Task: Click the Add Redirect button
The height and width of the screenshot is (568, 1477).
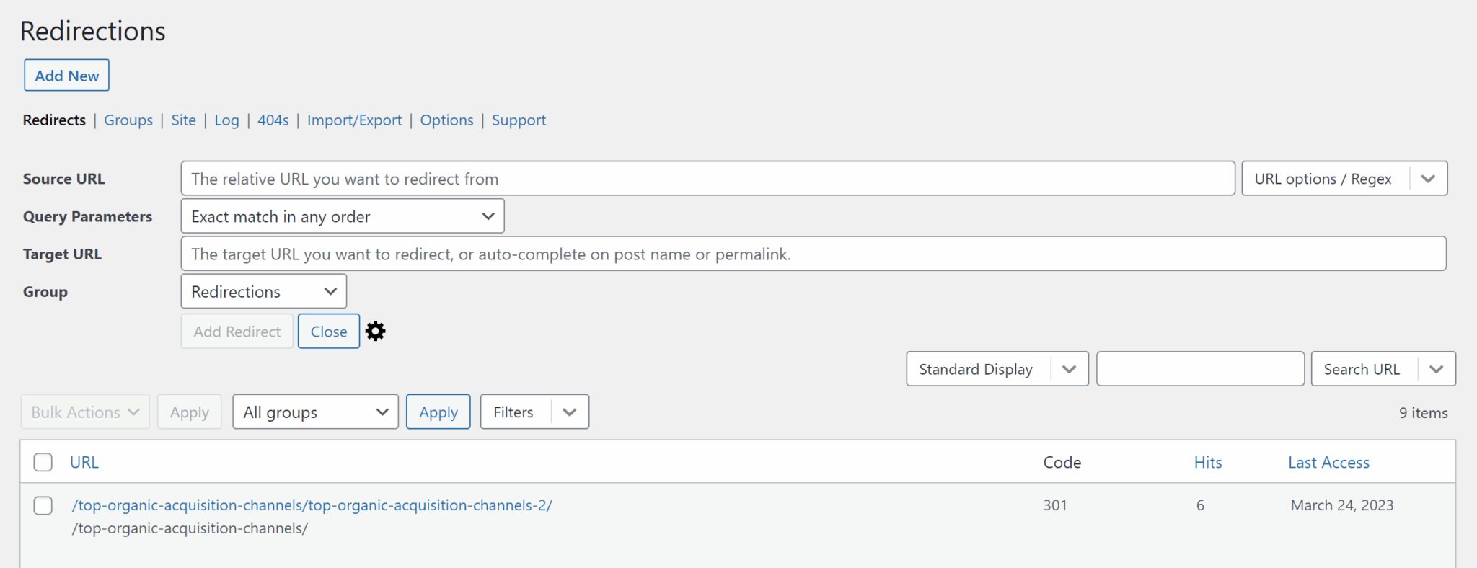Action: [x=237, y=331]
